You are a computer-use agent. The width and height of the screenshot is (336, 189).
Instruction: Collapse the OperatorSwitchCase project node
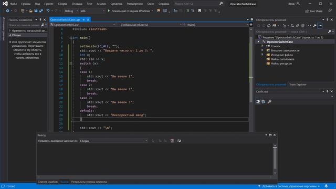(258, 42)
